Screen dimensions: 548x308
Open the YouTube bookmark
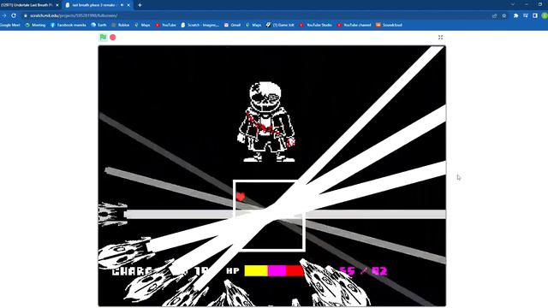[165, 25]
